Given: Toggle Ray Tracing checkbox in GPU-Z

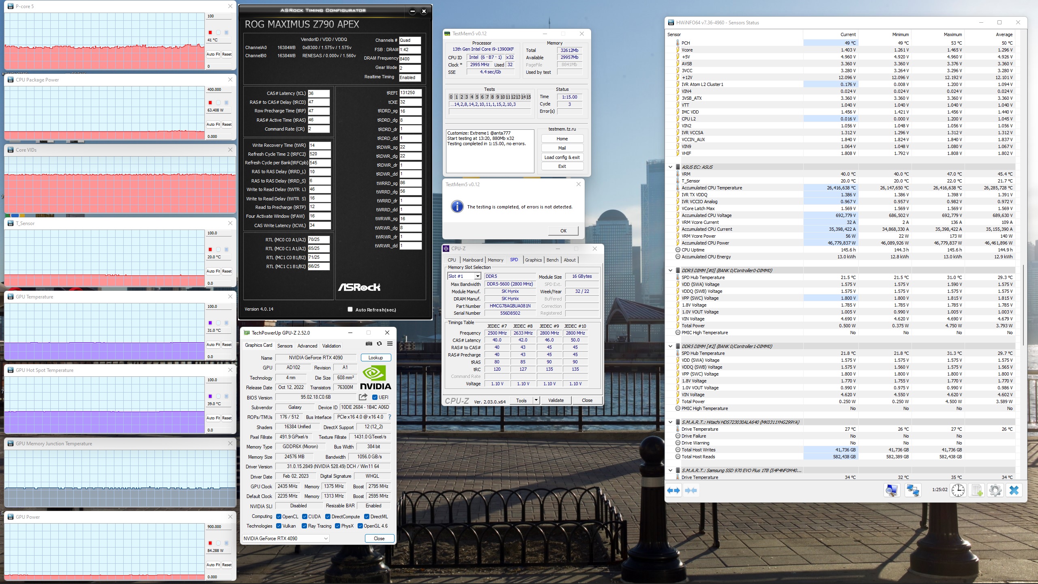Looking at the screenshot, I should pos(304,526).
